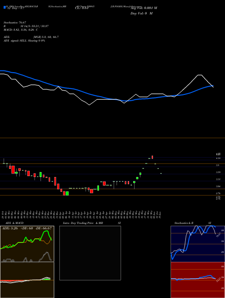Screen dimensions: 225x298
Task: Click the 'MACD: 3.82, 3.56, 0.26' readout
Action: [19, 30]
